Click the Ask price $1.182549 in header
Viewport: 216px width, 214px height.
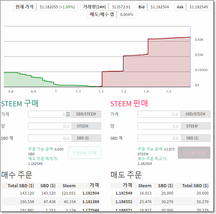198,7
